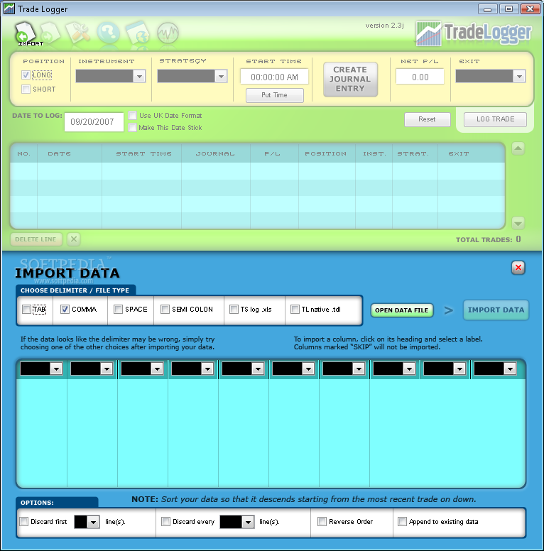Toggle COMMA delimiter checkbox

[65, 310]
